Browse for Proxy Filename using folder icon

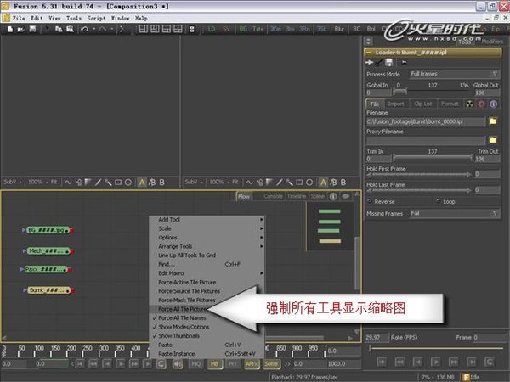point(493,140)
